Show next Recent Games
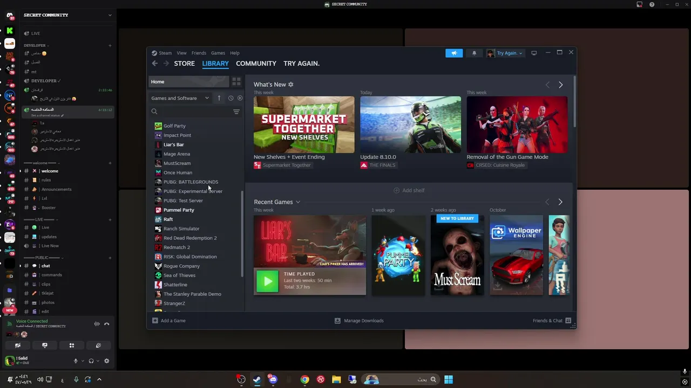Viewport: 691px width, 388px height. [560, 202]
